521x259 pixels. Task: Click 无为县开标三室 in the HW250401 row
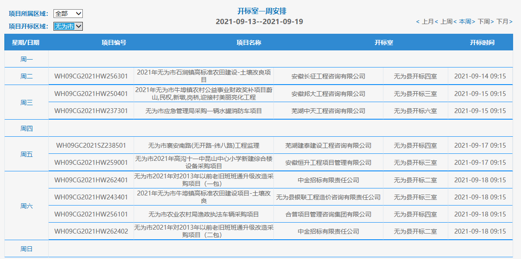(415, 94)
